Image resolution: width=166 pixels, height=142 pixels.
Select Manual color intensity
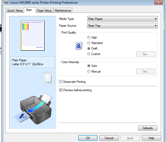click(x=89, y=72)
